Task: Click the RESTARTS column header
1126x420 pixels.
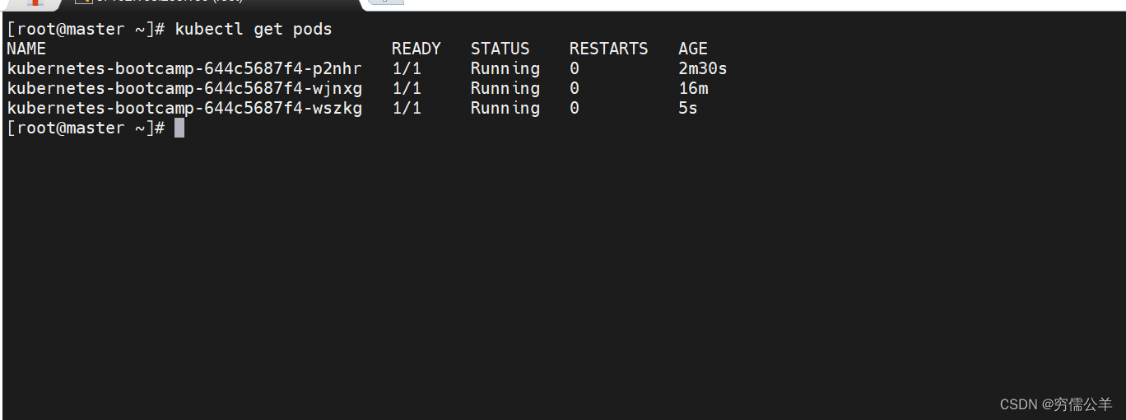Action: 609,49
